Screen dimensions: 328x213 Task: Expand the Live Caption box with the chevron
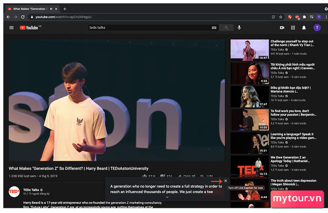(167, 197)
